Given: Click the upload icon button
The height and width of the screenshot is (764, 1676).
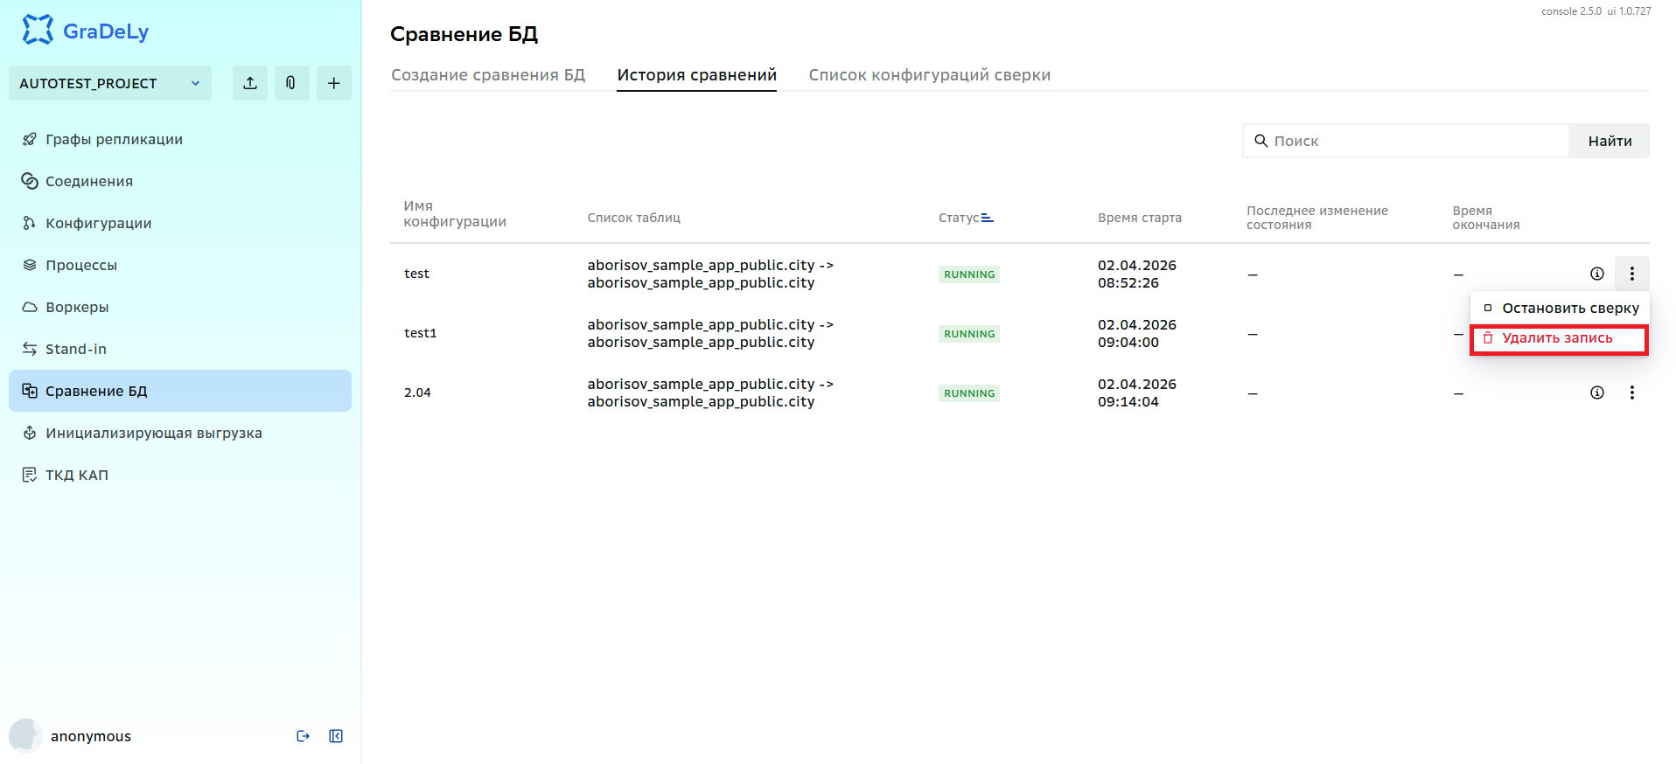Looking at the screenshot, I should pos(250,83).
